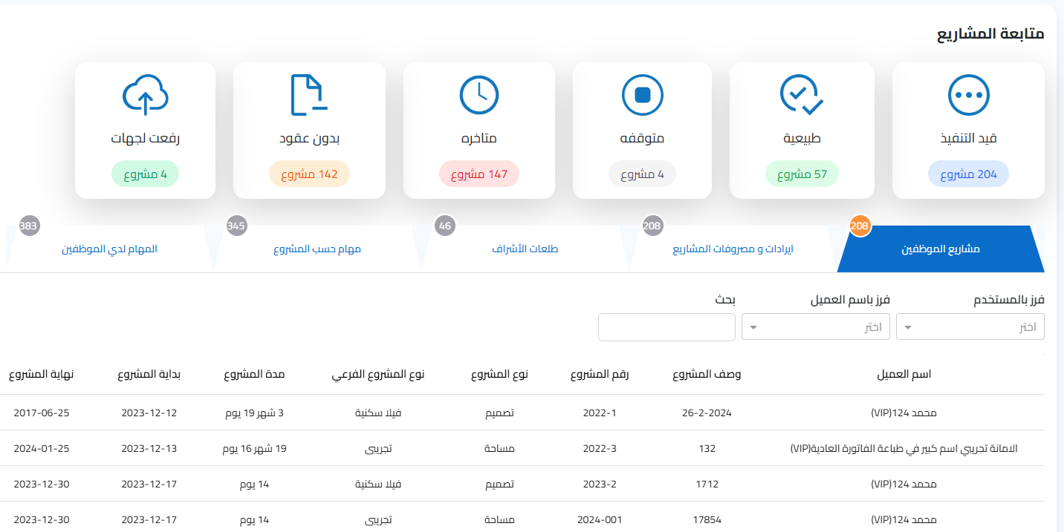This screenshot has width=1064, height=532.
Task: Click the بدون عقود card title
Action: pos(309,139)
